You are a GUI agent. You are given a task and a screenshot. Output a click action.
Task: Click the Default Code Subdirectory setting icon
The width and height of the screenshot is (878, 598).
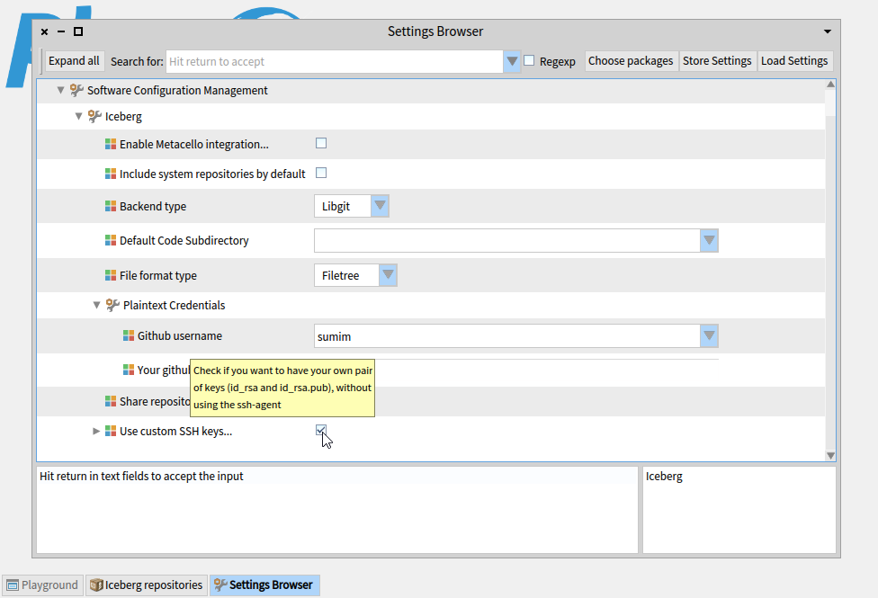(111, 241)
